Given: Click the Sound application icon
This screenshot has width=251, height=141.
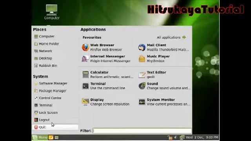Looking at the screenshot, I should (x=142, y=86).
